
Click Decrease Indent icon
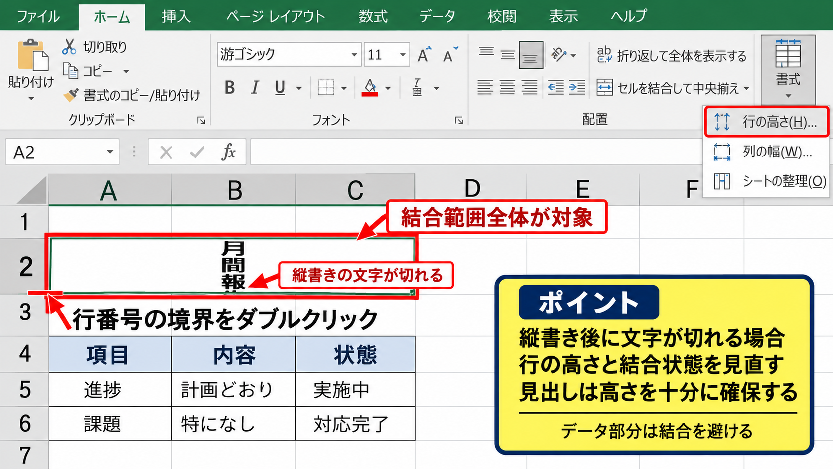click(x=555, y=88)
